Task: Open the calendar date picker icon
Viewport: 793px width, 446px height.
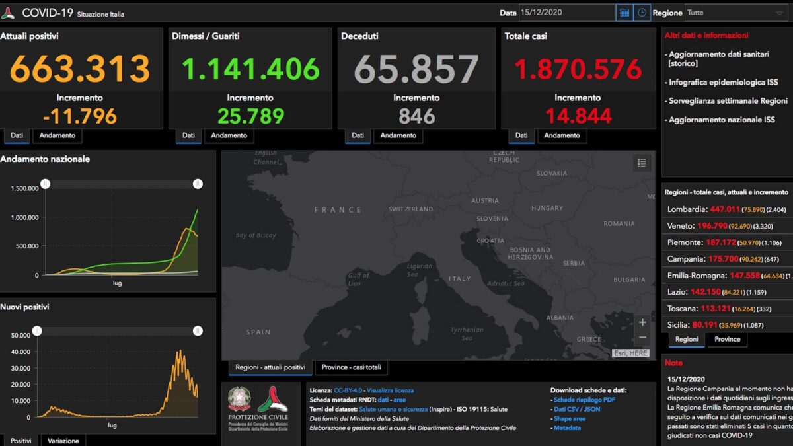Action: 624,13
